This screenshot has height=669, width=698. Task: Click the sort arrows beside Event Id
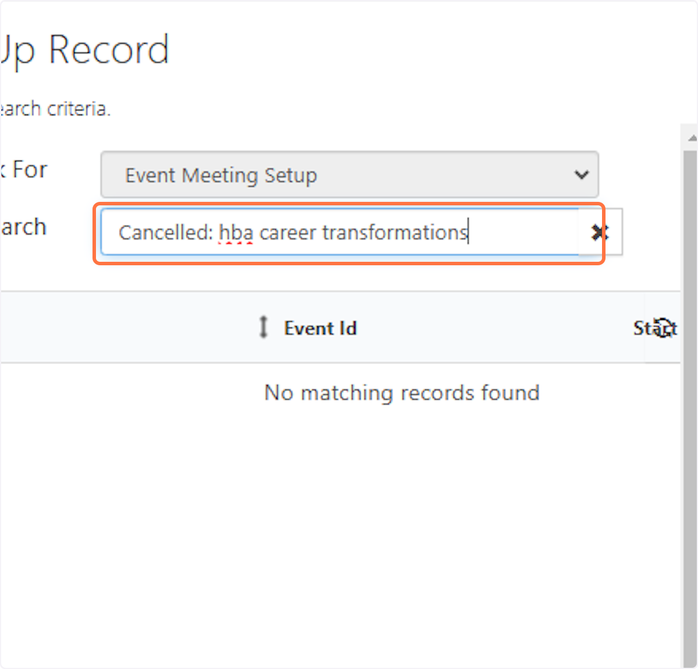263,327
